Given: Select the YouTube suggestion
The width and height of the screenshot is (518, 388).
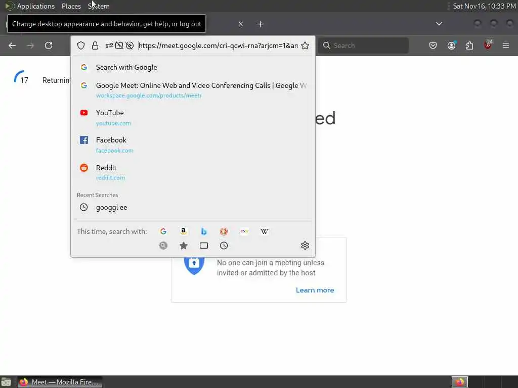Looking at the screenshot, I should [x=193, y=117].
